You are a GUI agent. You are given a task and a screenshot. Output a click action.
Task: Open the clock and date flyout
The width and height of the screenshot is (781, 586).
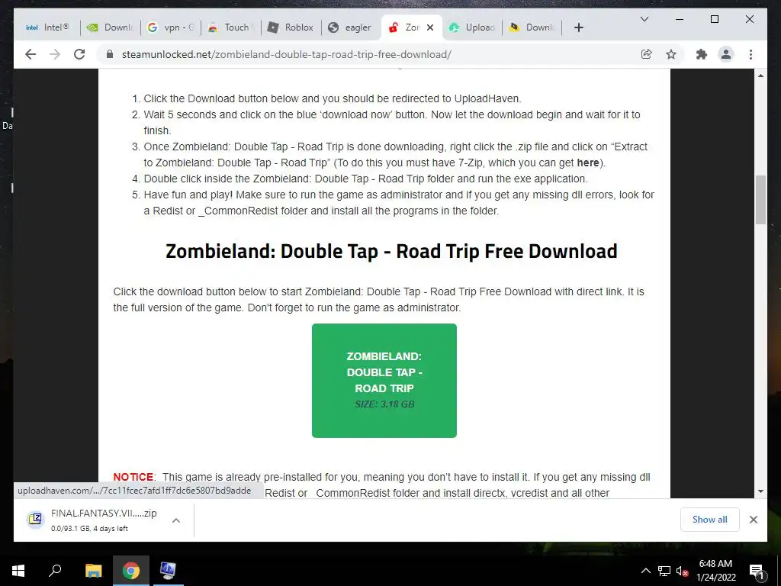[715, 571]
